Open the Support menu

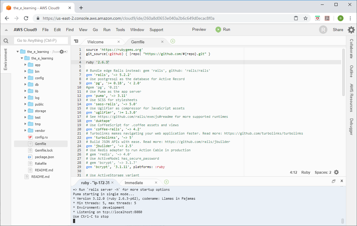[x=156, y=30]
